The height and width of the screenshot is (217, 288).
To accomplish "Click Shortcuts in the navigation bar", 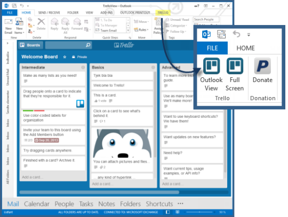I will 159,204.
